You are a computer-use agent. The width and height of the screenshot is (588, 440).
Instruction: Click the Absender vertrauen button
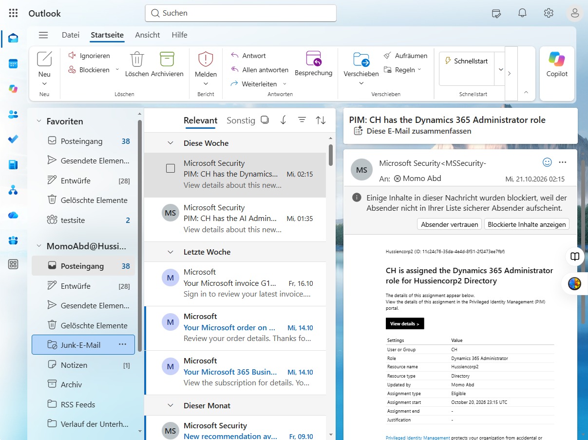(x=449, y=224)
